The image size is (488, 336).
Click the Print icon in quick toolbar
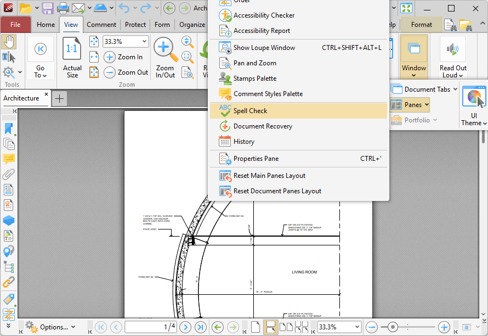[x=63, y=8]
